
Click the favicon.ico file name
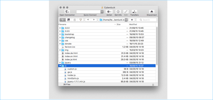[70, 47]
